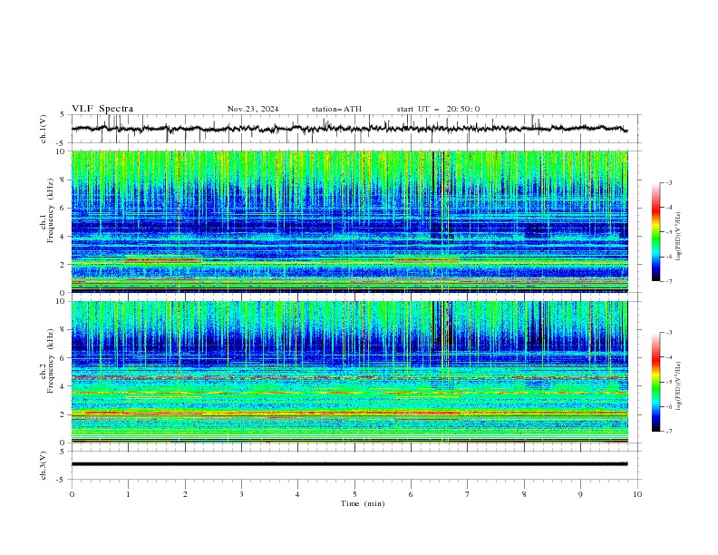Click the ch.1 color bar "-3" label
Image resolution: width=718 pixels, height=555 pixels.
[x=668, y=182]
